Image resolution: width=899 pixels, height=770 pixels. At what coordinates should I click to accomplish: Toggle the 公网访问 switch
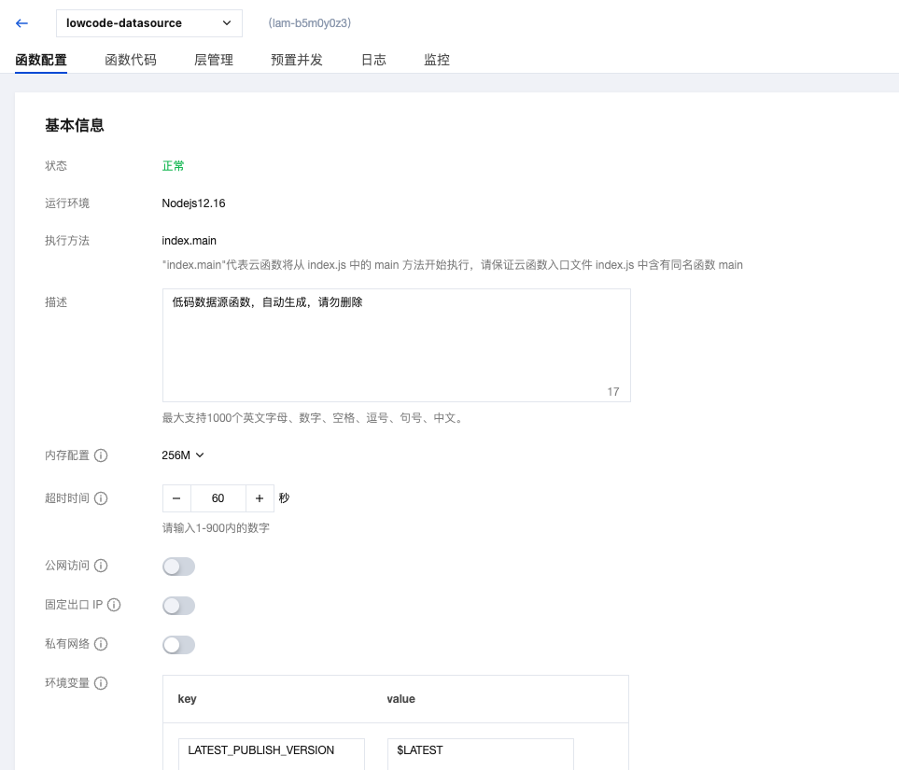pos(179,567)
